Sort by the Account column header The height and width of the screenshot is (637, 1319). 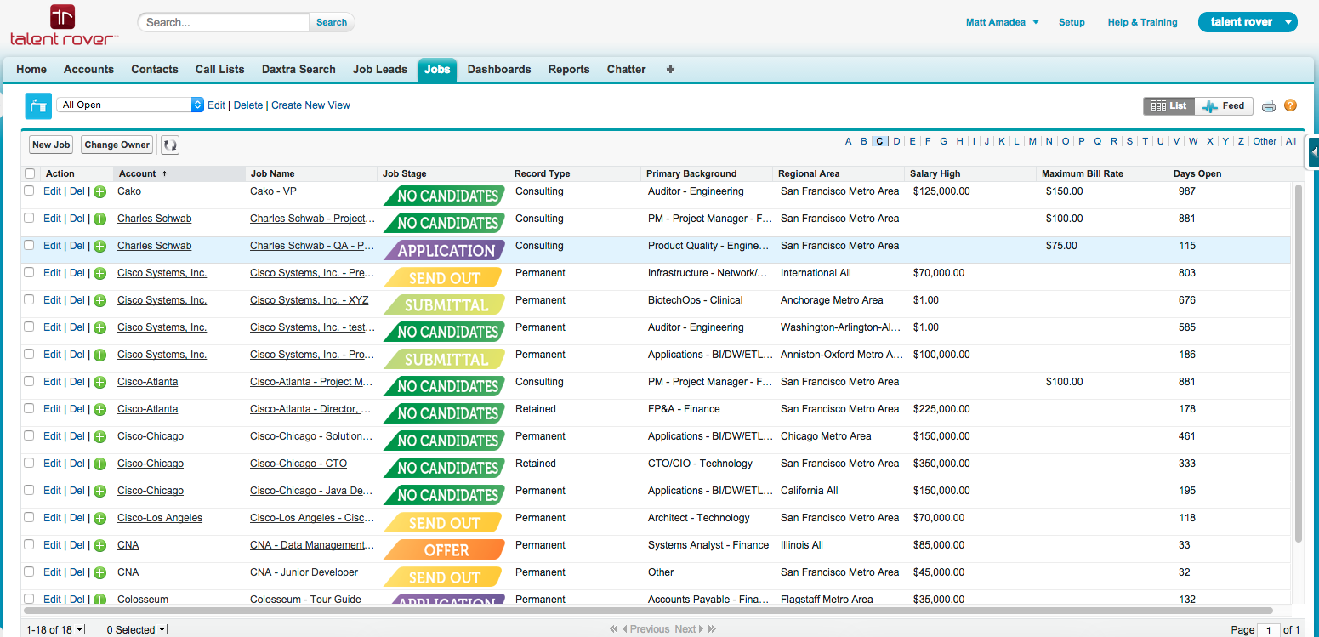click(x=179, y=173)
